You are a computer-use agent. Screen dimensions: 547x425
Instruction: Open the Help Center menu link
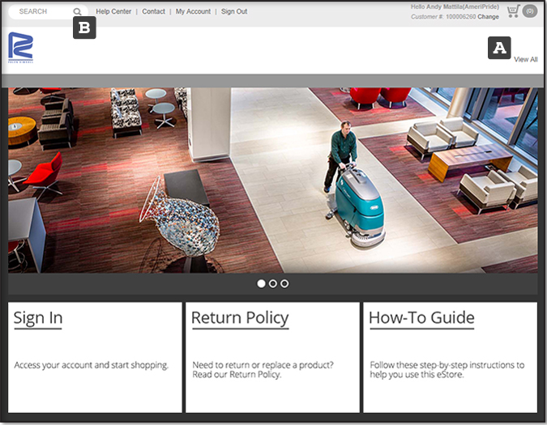tap(113, 12)
